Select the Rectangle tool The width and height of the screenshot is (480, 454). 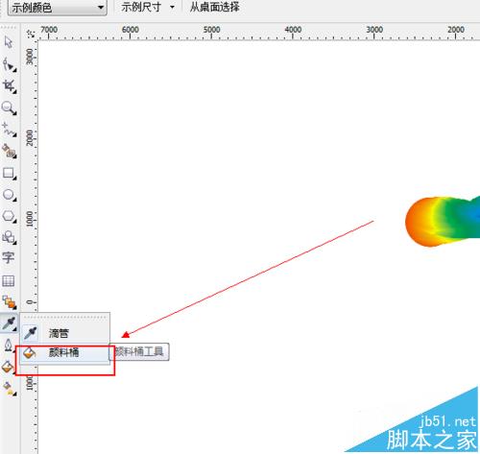[9, 173]
